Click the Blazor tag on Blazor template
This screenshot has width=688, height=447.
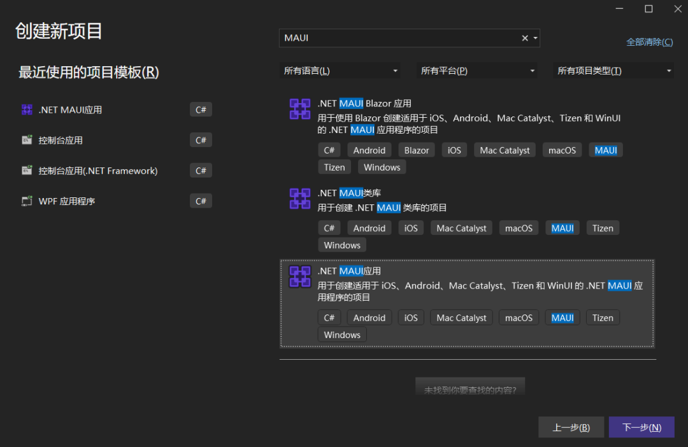pyautogui.click(x=417, y=150)
